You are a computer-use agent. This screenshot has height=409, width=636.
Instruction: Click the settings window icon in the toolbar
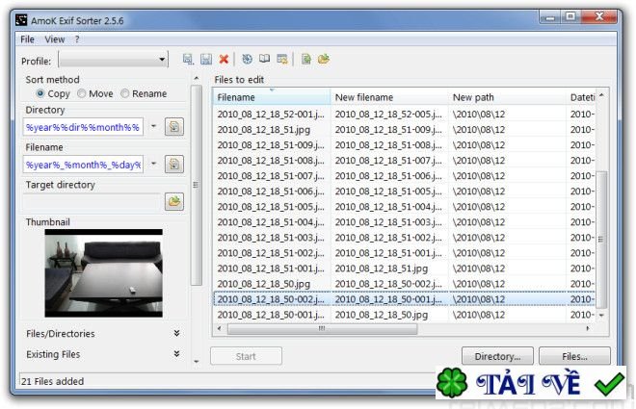point(282,59)
